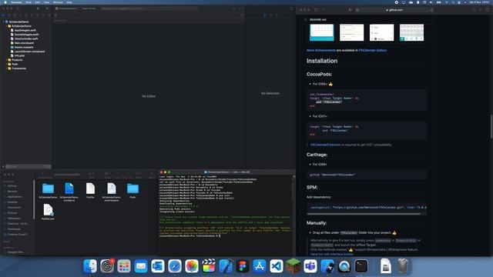Open the More Achievements link

click(x=321, y=50)
